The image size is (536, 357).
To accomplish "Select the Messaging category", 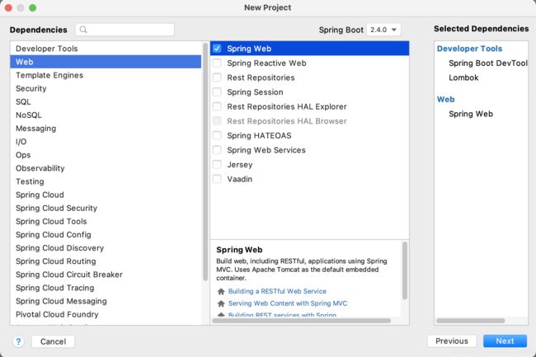I will coord(106,129).
